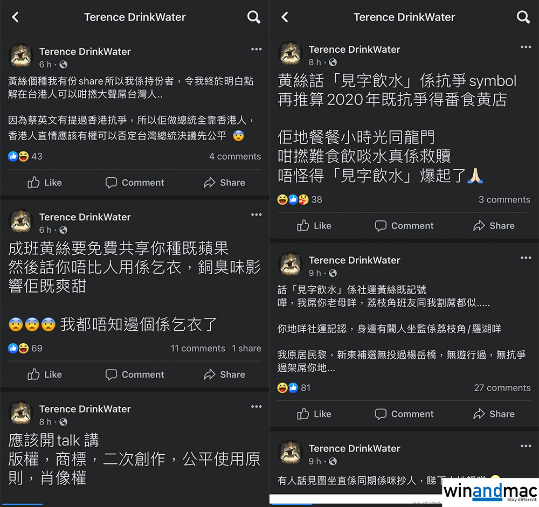
Task: Open search using left magnifier icon
Action: click(254, 17)
